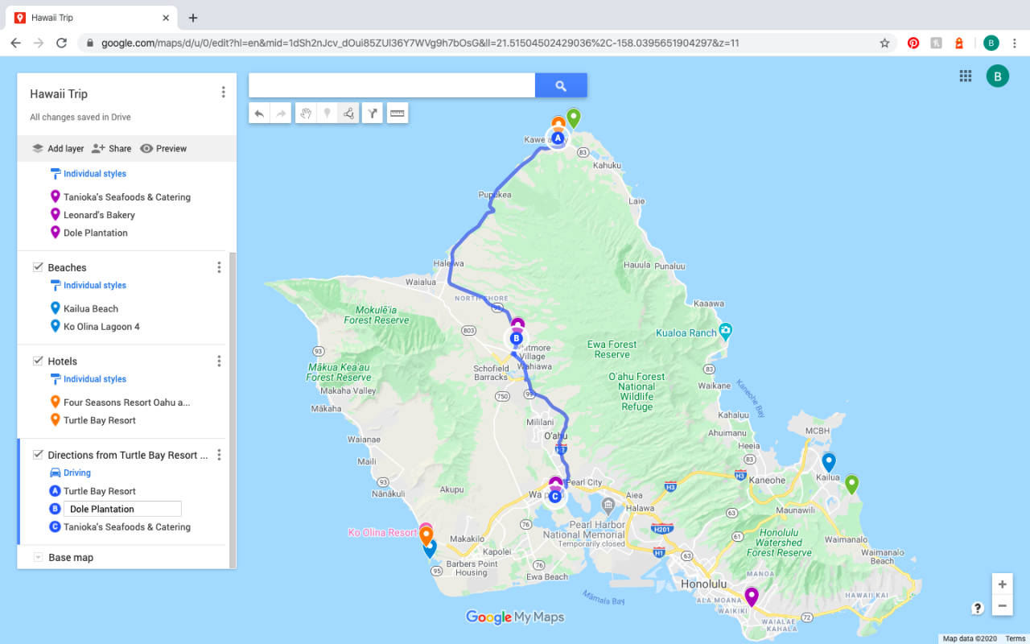Select Kailua Beach in the layer list
The width and height of the screenshot is (1030, 644).
[90, 308]
